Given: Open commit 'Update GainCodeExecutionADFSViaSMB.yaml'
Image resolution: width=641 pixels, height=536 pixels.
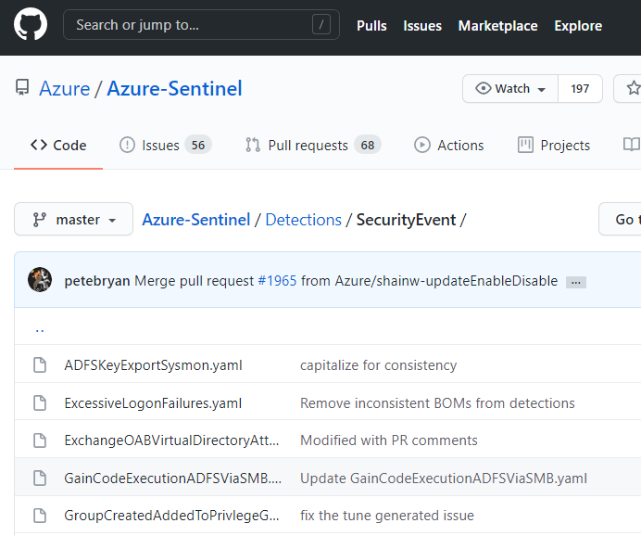Looking at the screenshot, I should (444, 478).
